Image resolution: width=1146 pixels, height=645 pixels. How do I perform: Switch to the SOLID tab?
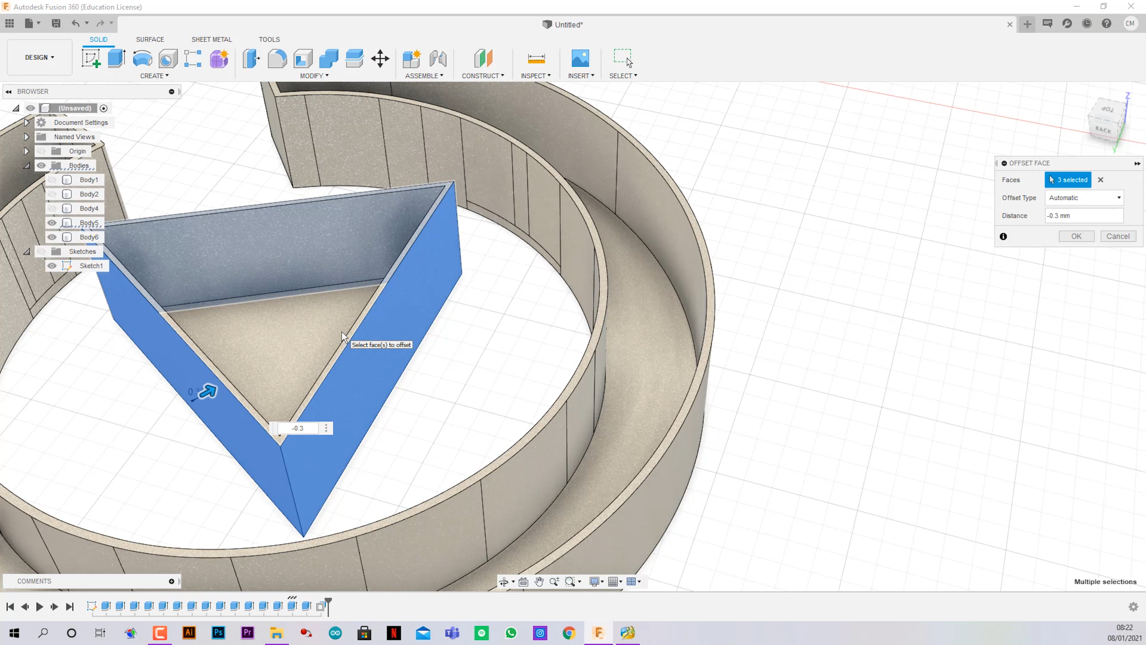pyautogui.click(x=98, y=39)
